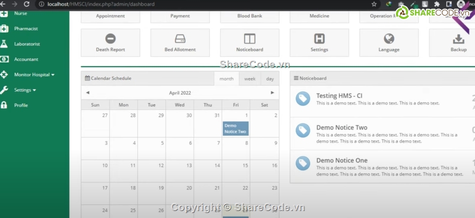Viewport: 475px width, 218px height.
Task: Open the Settings tile with H icon
Action: tap(319, 42)
